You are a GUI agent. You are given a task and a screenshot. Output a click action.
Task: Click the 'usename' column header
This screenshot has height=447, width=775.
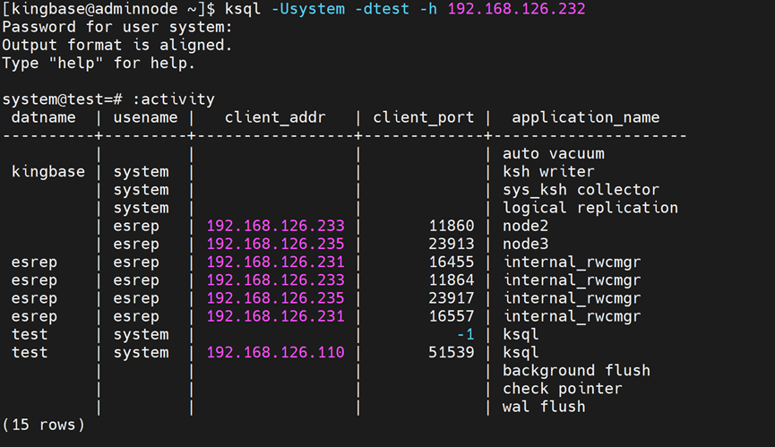tap(145, 117)
